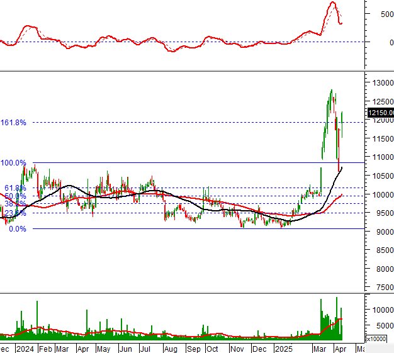Click the Aug month label on time axis
394x353 pixels.
(x=171, y=349)
